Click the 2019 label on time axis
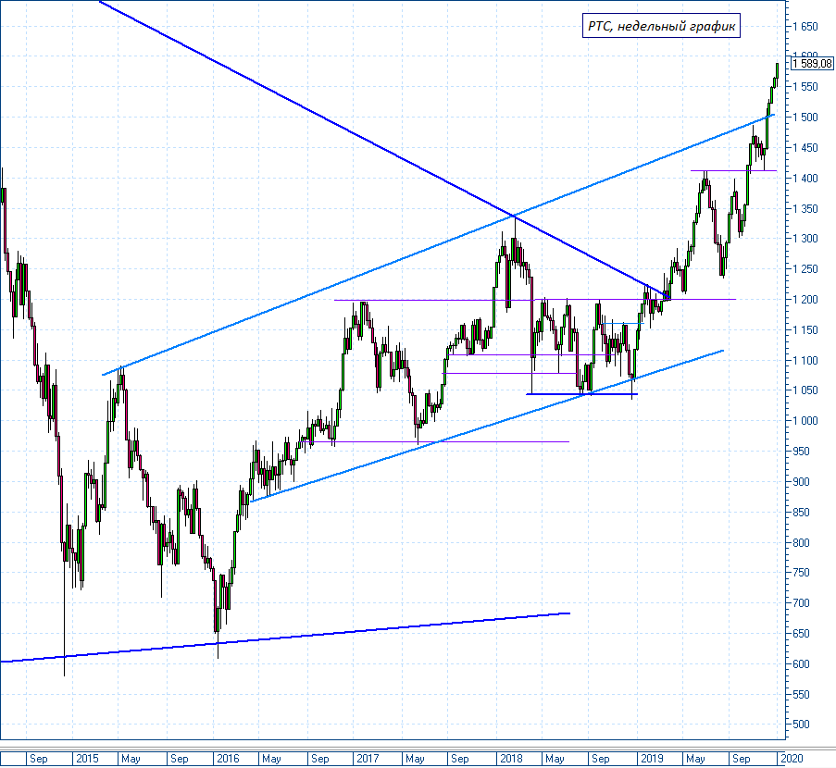836x768 pixels. pyautogui.click(x=652, y=759)
